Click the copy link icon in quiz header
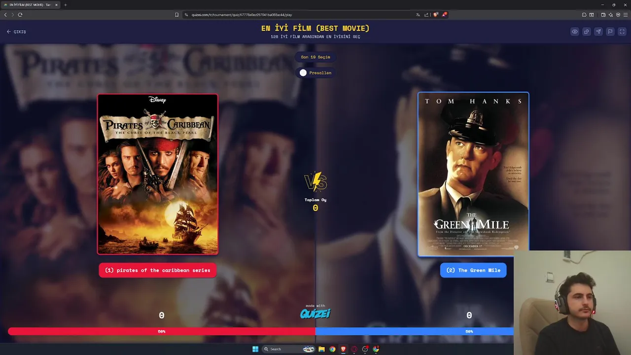This screenshot has height=355, width=631. (x=587, y=32)
